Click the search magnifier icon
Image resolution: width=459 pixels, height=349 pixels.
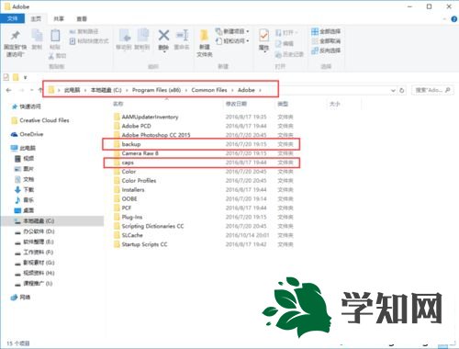pyautogui.click(x=448, y=90)
